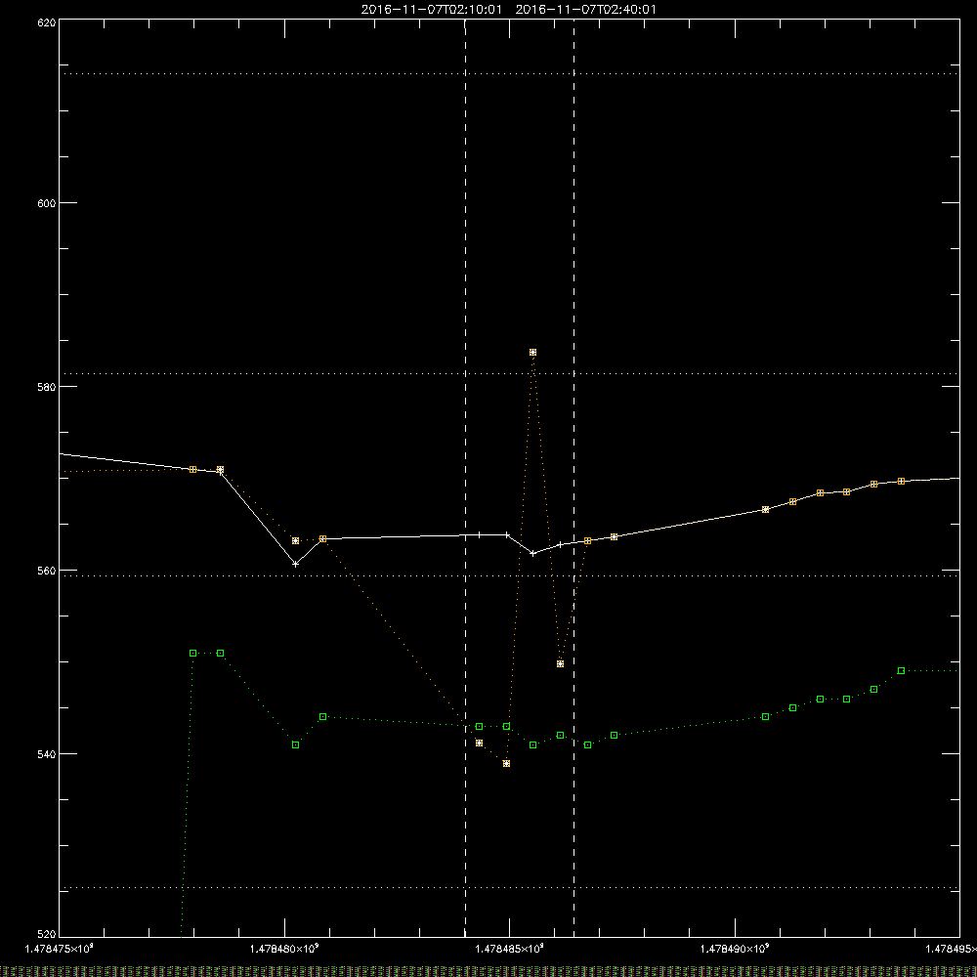Click the title timestamp 2016-11-07T02:10:01
The width and height of the screenshot is (977, 977).
pyautogui.click(x=431, y=10)
